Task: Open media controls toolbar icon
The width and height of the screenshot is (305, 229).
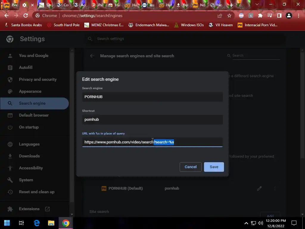Action: tap(270, 16)
